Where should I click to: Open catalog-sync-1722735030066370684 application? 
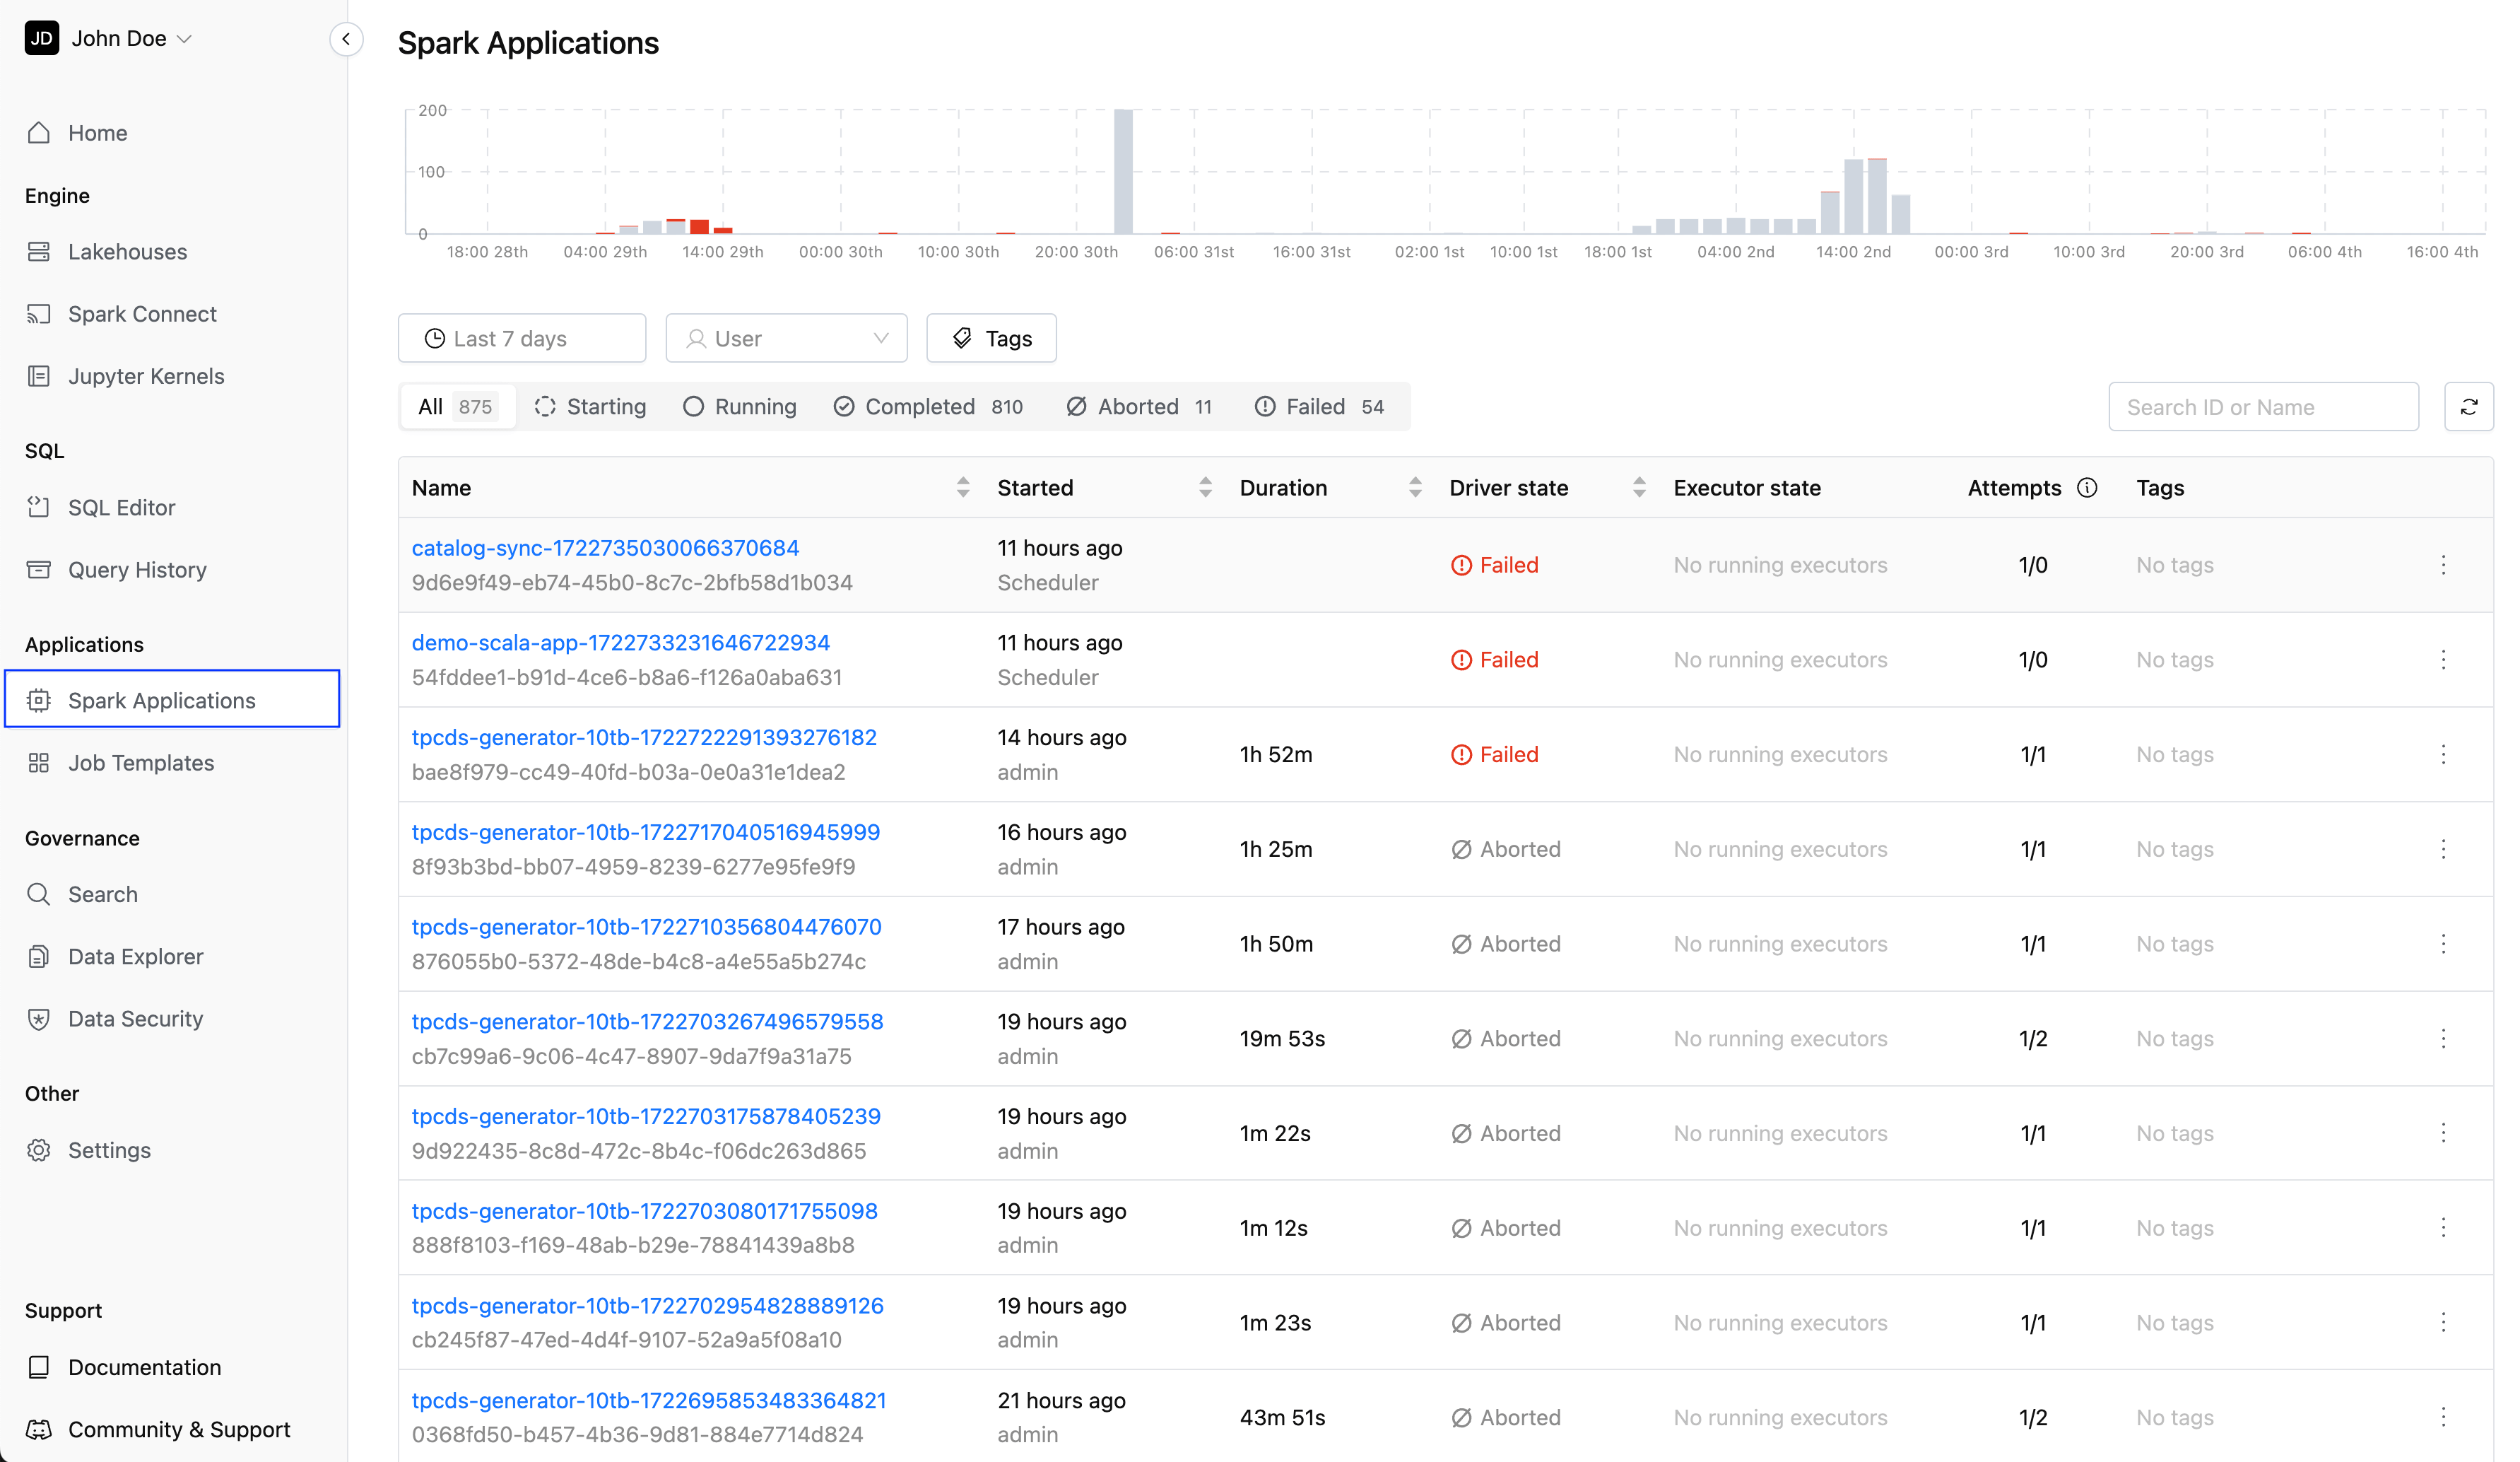(x=605, y=549)
